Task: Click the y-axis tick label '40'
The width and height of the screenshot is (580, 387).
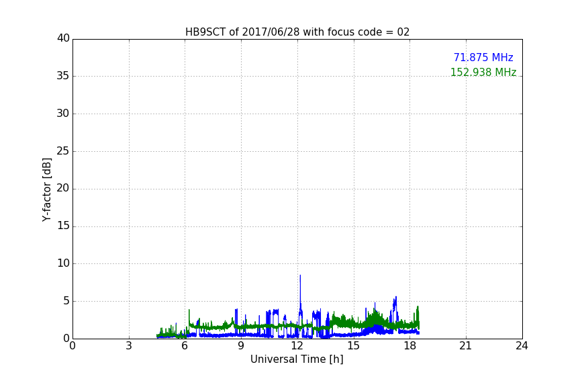Action: tap(63, 38)
